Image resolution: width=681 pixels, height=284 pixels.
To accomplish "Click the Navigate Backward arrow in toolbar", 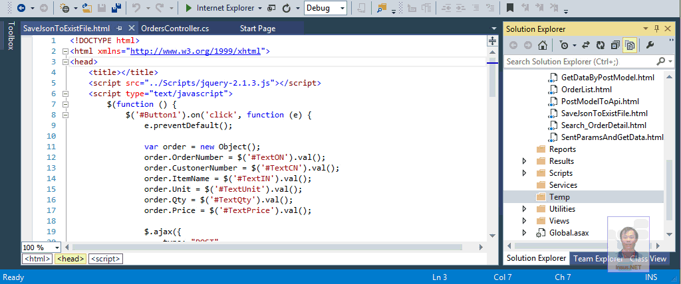I will (x=21, y=8).
